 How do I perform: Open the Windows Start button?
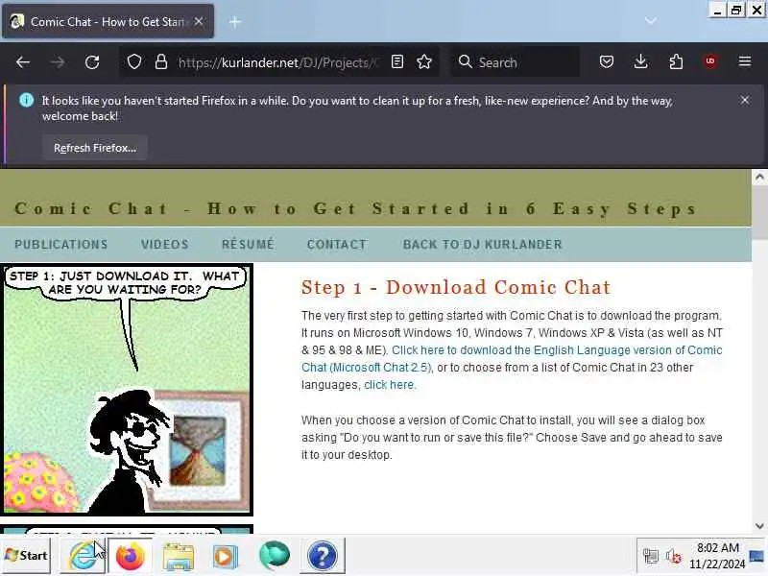(26, 556)
